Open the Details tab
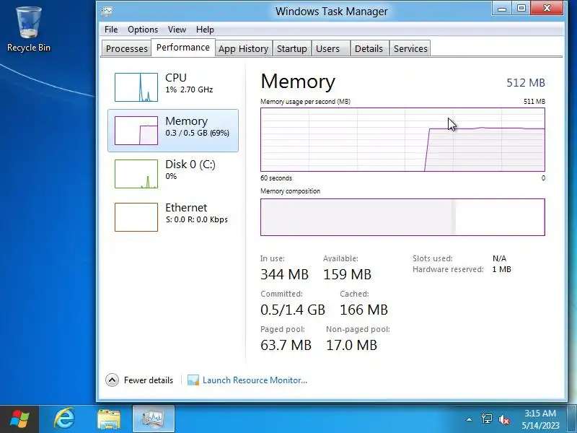 [369, 48]
